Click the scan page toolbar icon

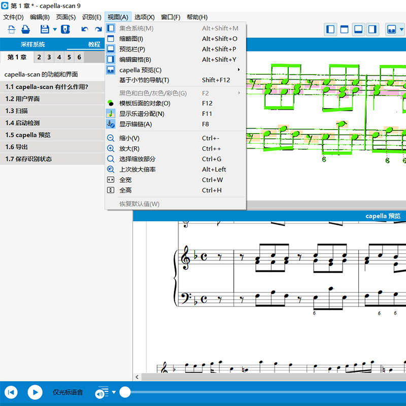click(11, 29)
